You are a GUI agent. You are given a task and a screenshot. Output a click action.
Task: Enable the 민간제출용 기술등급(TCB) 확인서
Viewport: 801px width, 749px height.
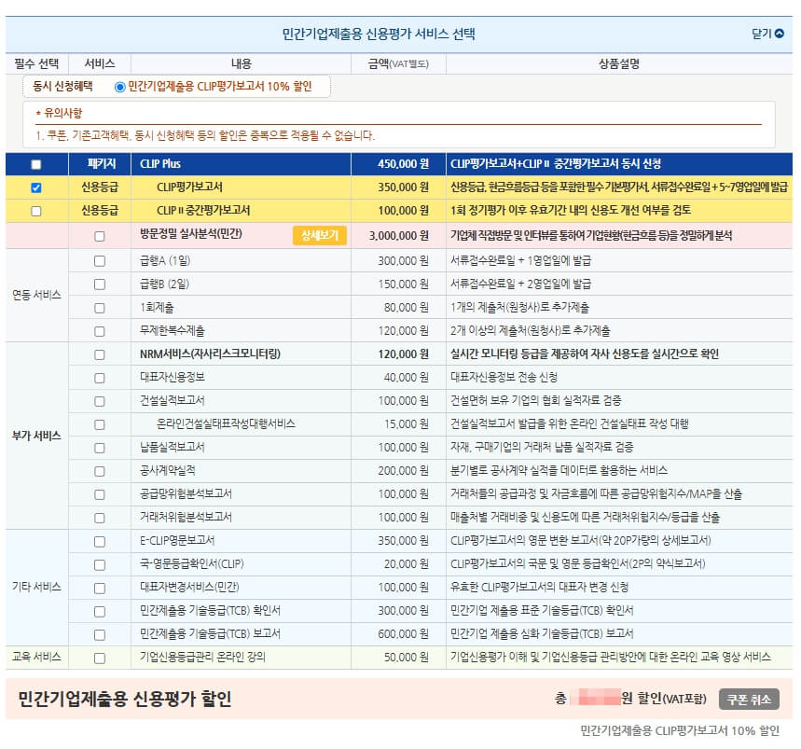point(99,612)
